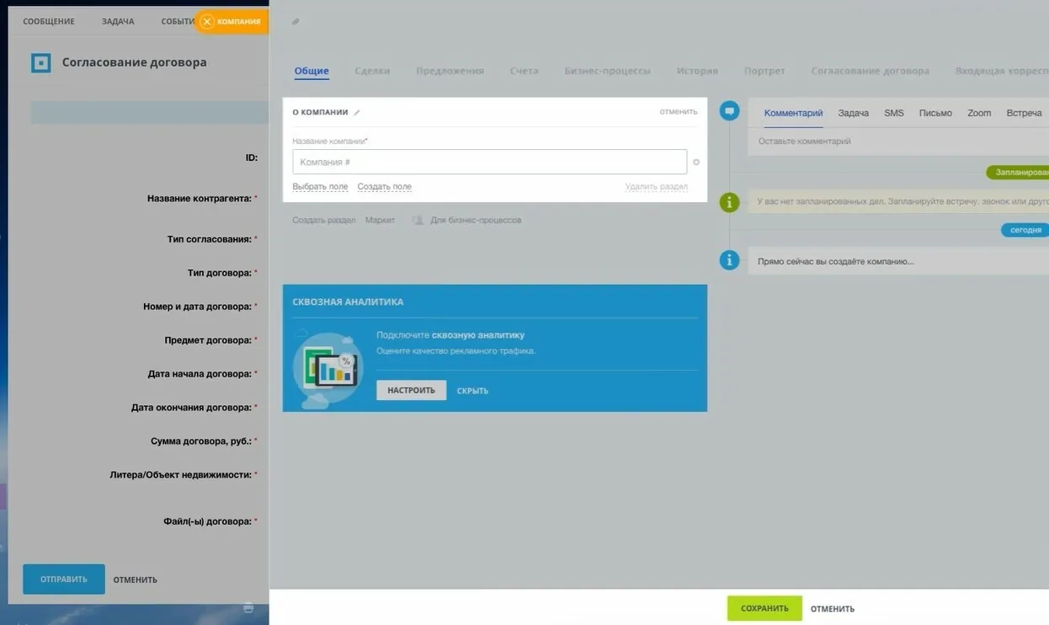1049x625 pixels.
Task: Open the Маркет link
Action: pyautogui.click(x=380, y=220)
